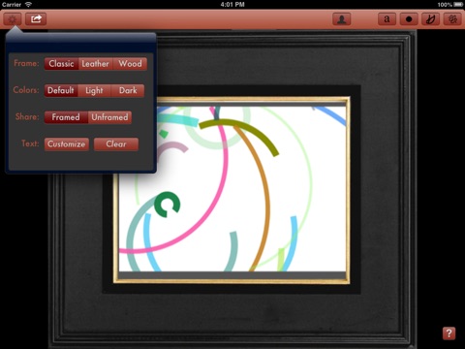
Task: Set colors to Dark
Action: tap(128, 90)
